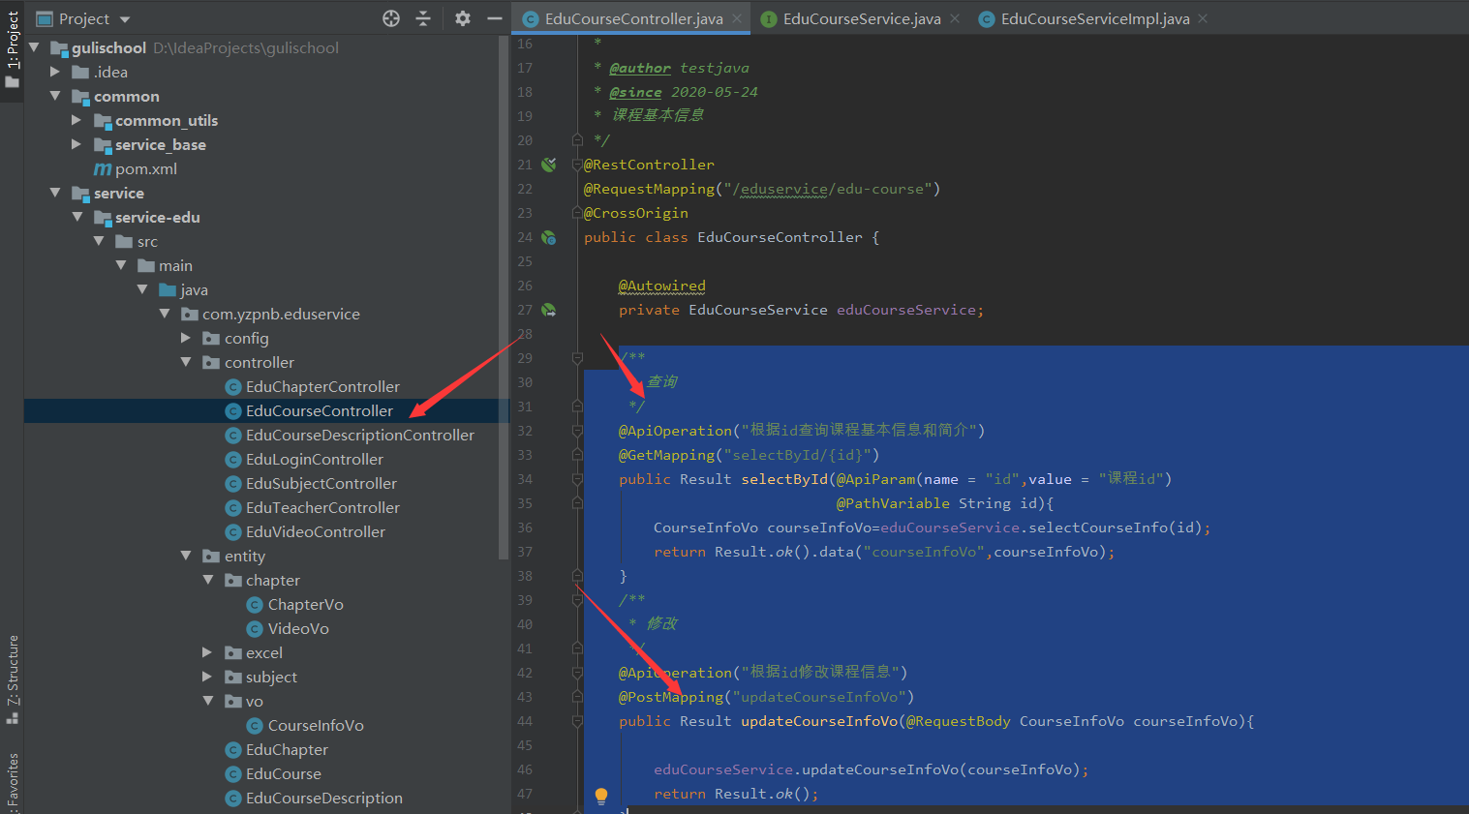Select EduCourseDescriptionController class
Image resolution: width=1469 pixels, height=814 pixels.
[x=350, y=435]
